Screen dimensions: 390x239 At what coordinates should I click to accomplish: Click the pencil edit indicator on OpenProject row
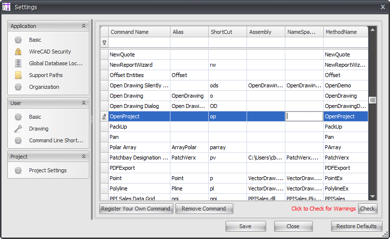[105, 116]
